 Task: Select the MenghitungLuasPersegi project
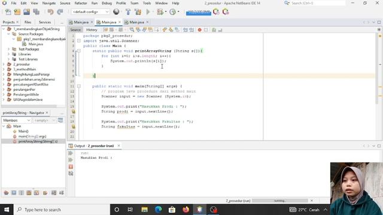coord(31,74)
